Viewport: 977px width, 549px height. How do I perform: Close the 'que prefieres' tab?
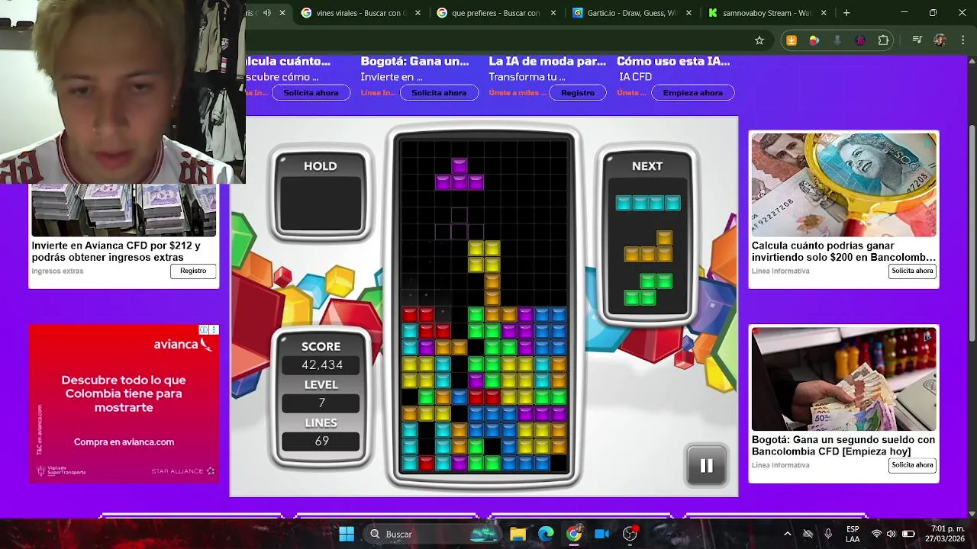(553, 13)
